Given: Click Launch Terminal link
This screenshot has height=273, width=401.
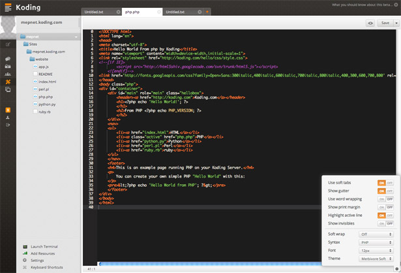Looking at the screenshot, I should (44, 247).
